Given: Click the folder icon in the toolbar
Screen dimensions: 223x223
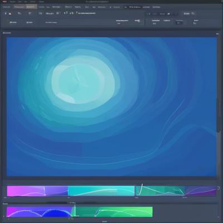Looking at the screenshot, I should [x=10, y=13].
